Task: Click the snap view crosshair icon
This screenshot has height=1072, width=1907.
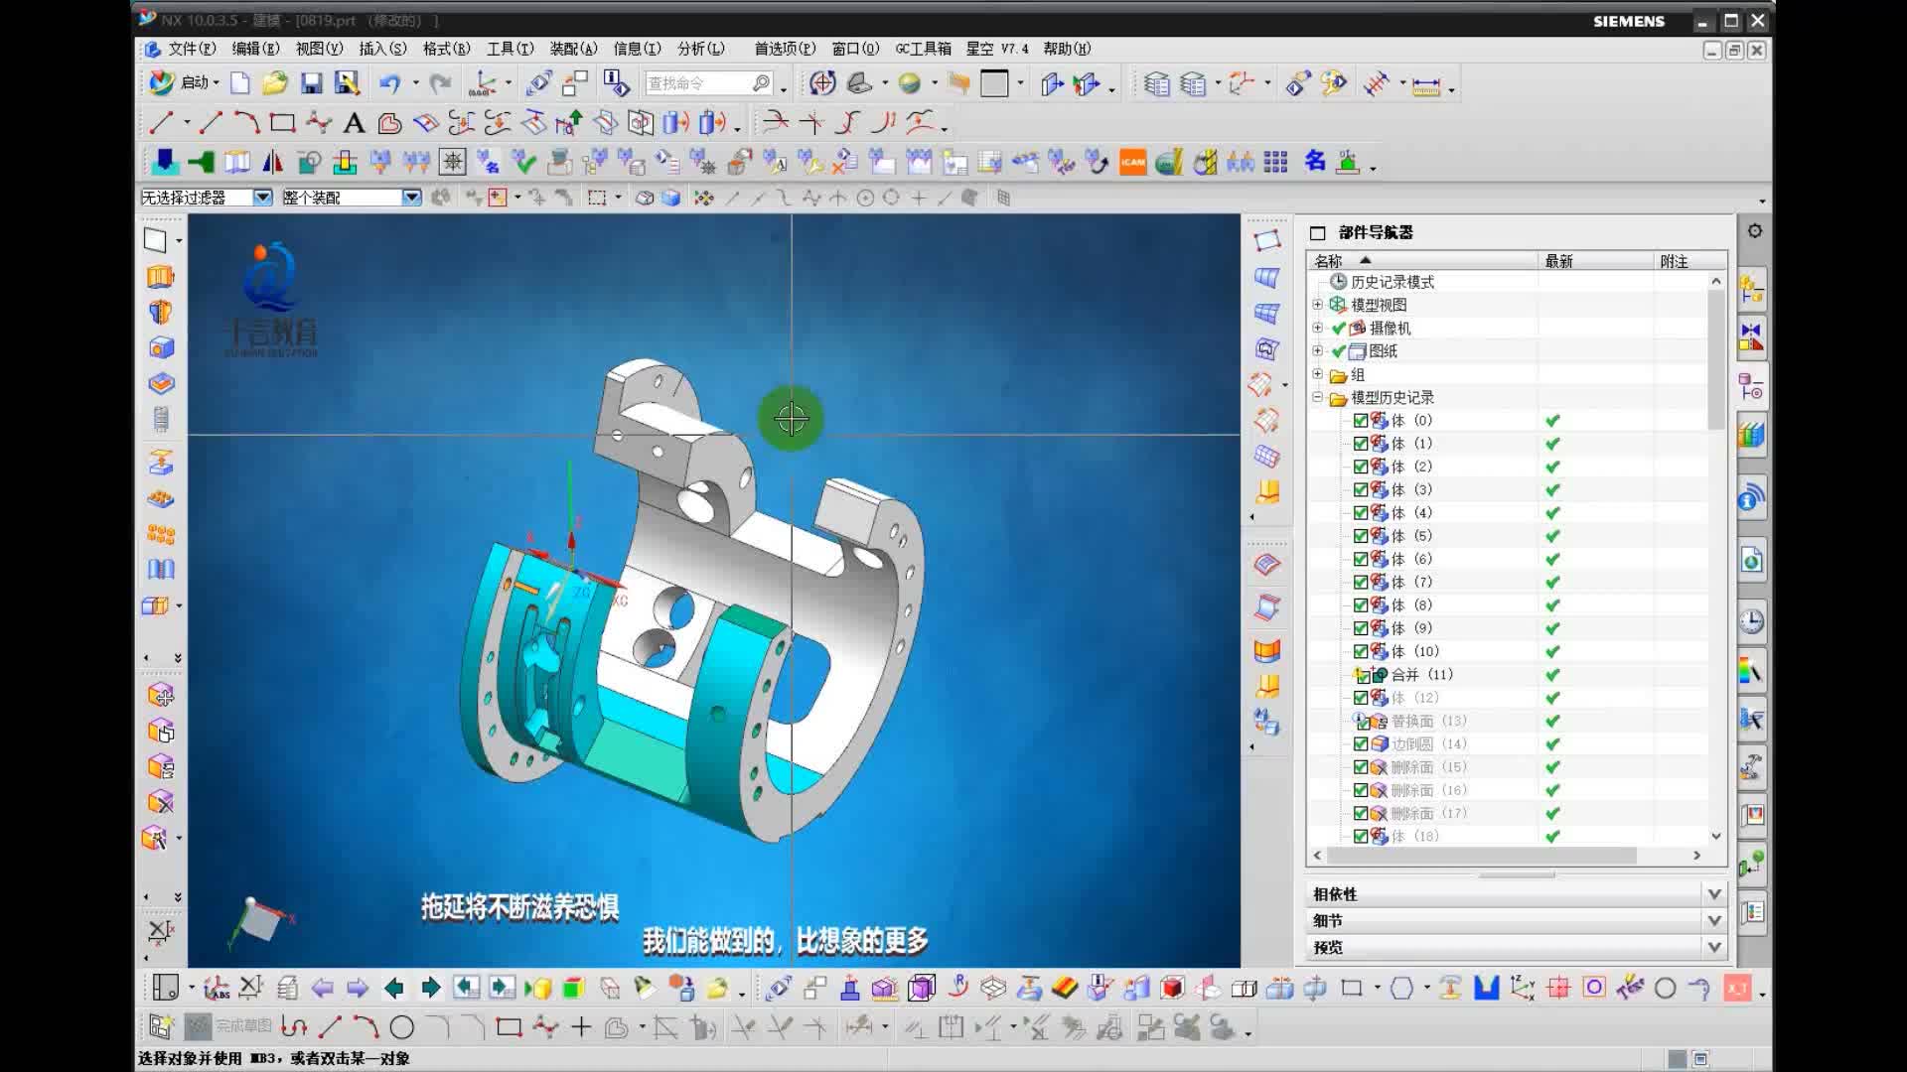Action: [822, 83]
